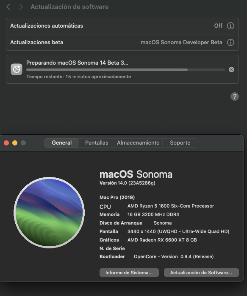Switch to the Almacenamiento tab

click(x=138, y=143)
